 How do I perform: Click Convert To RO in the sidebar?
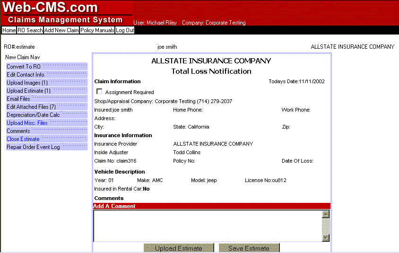[24, 67]
